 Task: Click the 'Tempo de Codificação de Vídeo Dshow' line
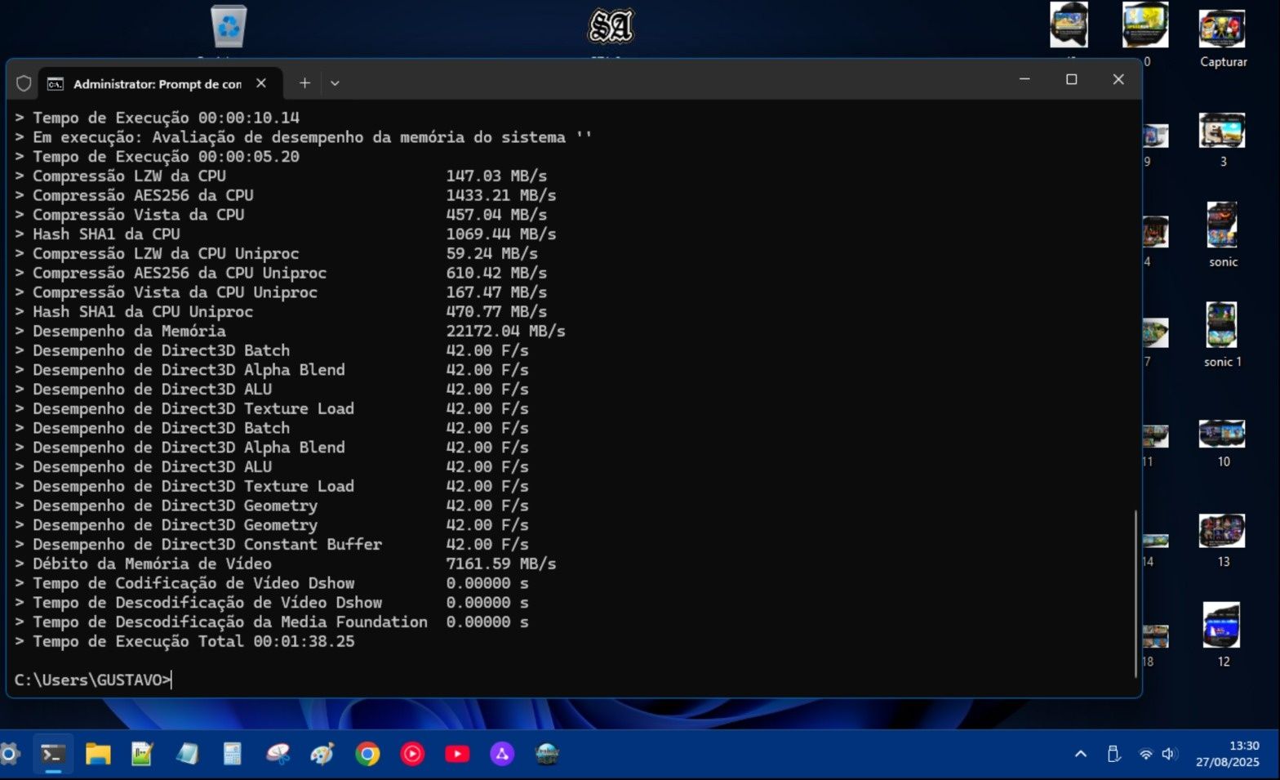pos(271,583)
